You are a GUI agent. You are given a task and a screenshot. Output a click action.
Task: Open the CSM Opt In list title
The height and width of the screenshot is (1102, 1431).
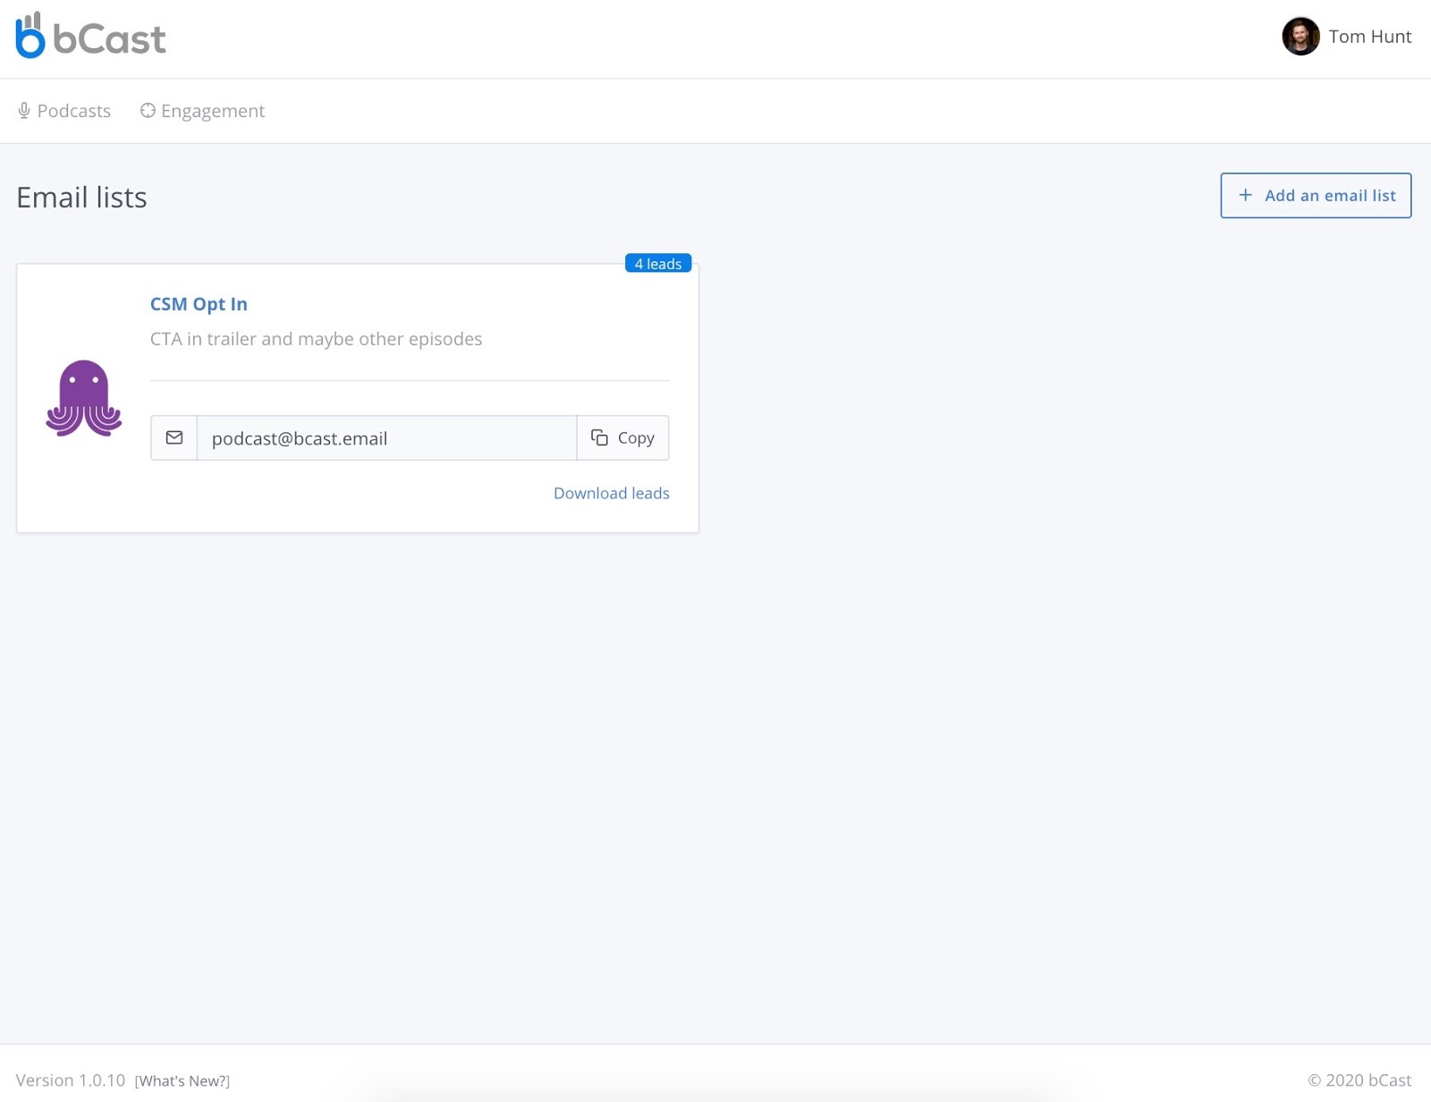point(199,304)
